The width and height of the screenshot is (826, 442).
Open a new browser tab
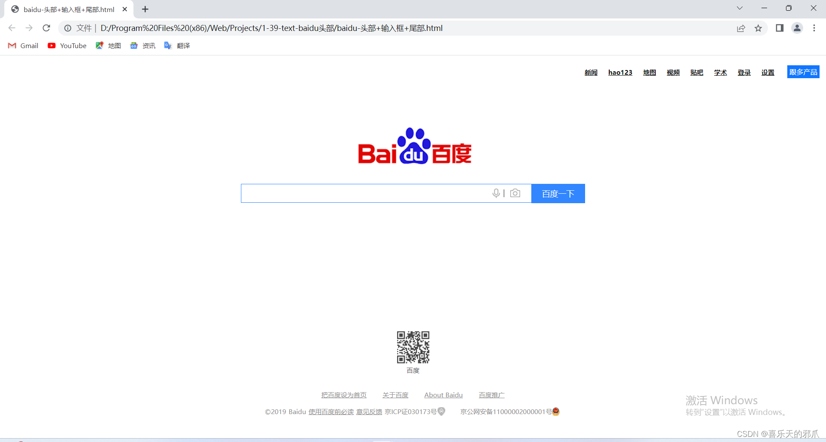coord(145,9)
